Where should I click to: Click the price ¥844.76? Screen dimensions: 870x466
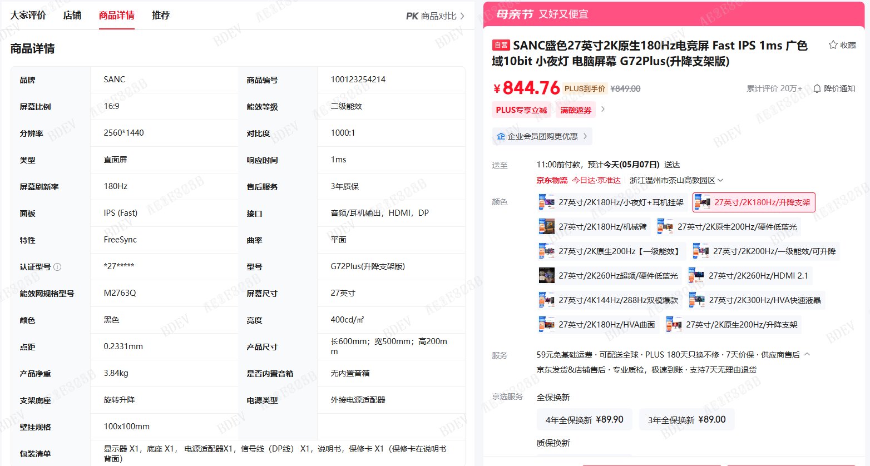526,88
